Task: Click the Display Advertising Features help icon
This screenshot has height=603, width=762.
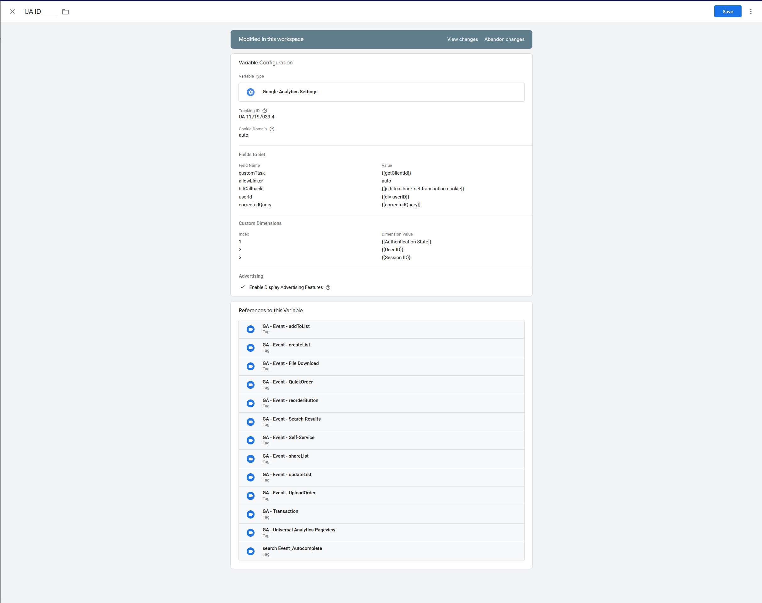Action: tap(328, 287)
